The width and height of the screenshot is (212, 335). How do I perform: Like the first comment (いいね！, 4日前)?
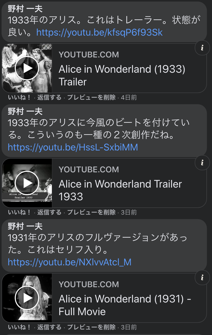[x=19, y=98]
